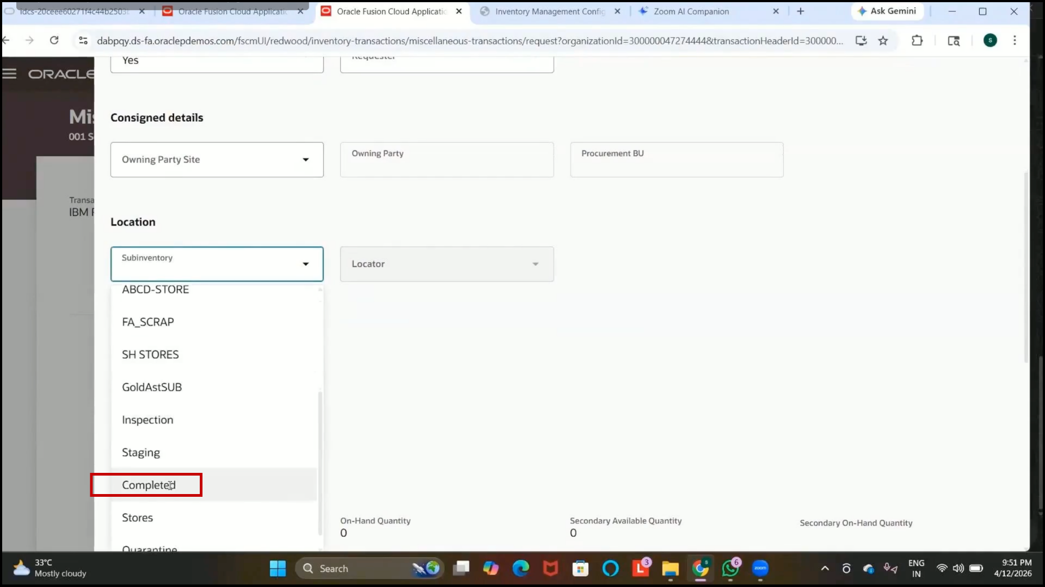This screenshot has height=587, width=1045.
Task: Open Microsoft Store from the taskbar
Action: pos(580,569)
